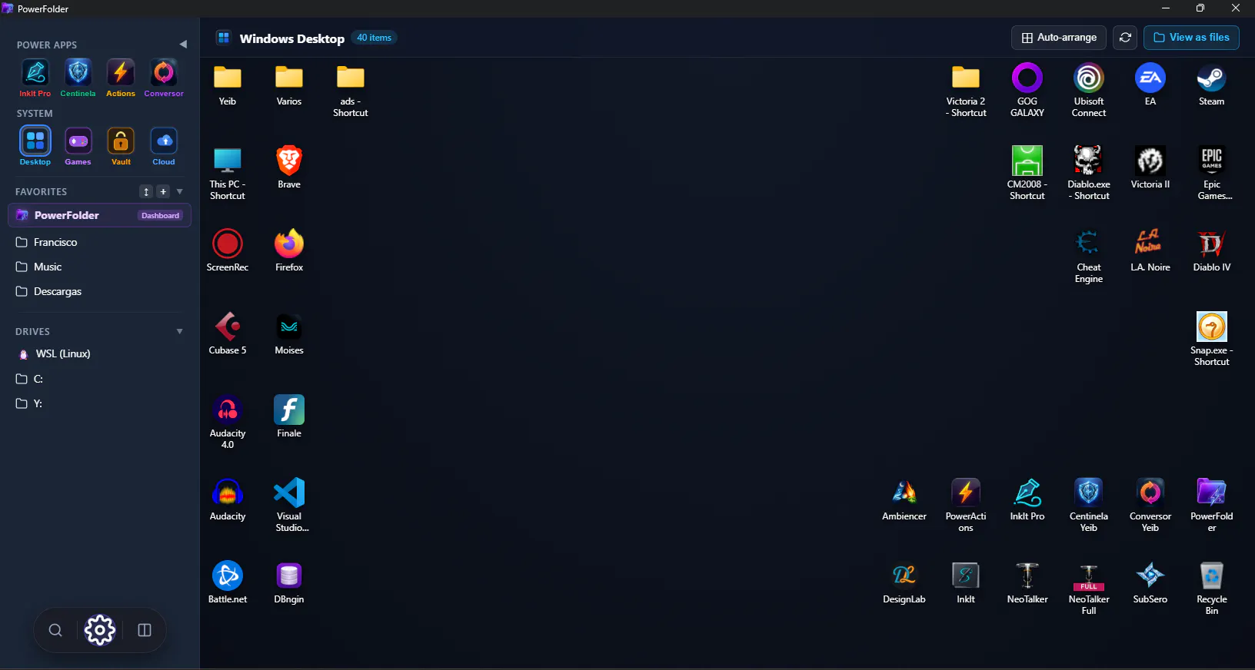Image resolution: width=1255 pixels, height=670 pixels.
Task: Select the Victoria II icon
Action: [x=1150, y=167]
